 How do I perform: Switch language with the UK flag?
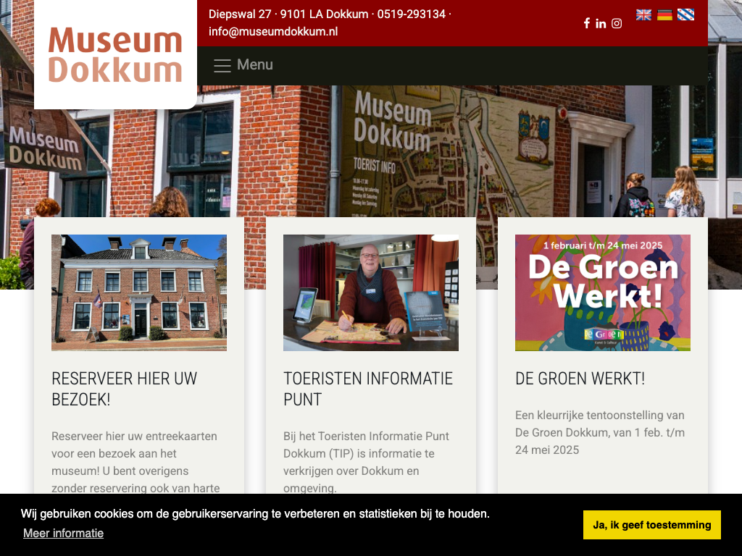(643, 14)
